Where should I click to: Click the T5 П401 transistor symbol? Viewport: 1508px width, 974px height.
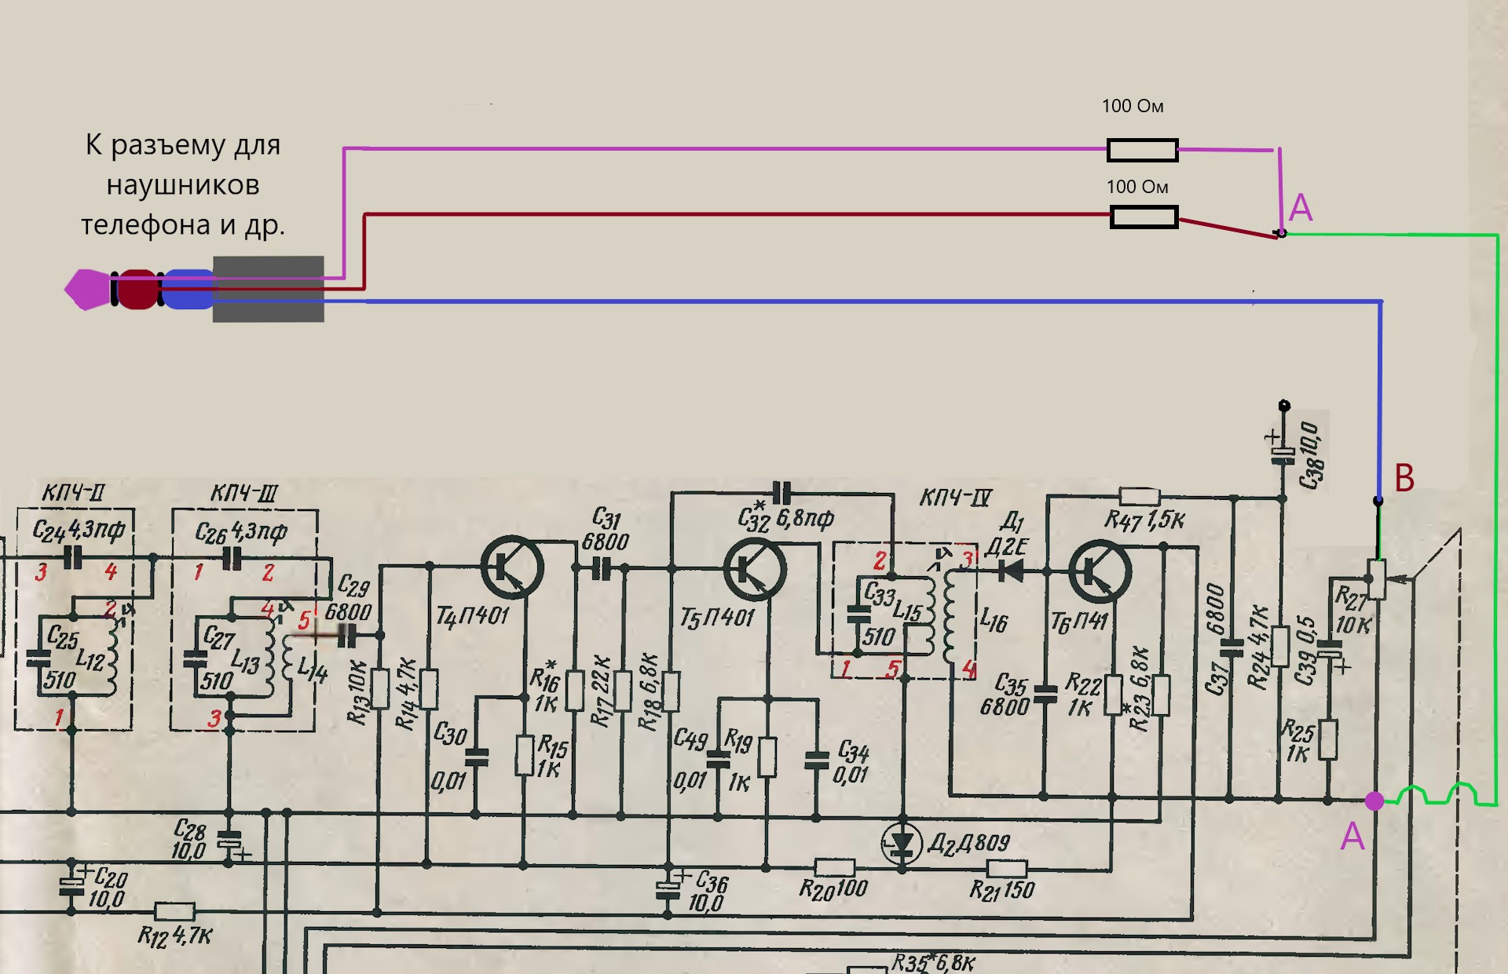(x=755, y=570)
